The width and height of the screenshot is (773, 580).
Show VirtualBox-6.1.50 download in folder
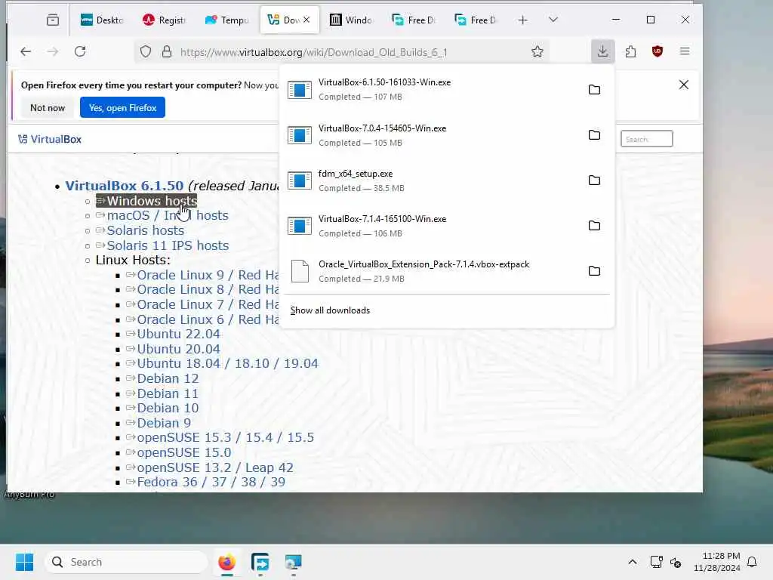coord(595,90)
